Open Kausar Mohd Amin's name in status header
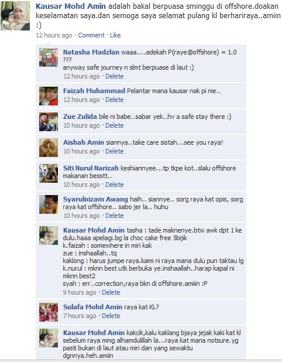Image resolution: width=282 pixels, height=362 pixels. coord(71,6)
